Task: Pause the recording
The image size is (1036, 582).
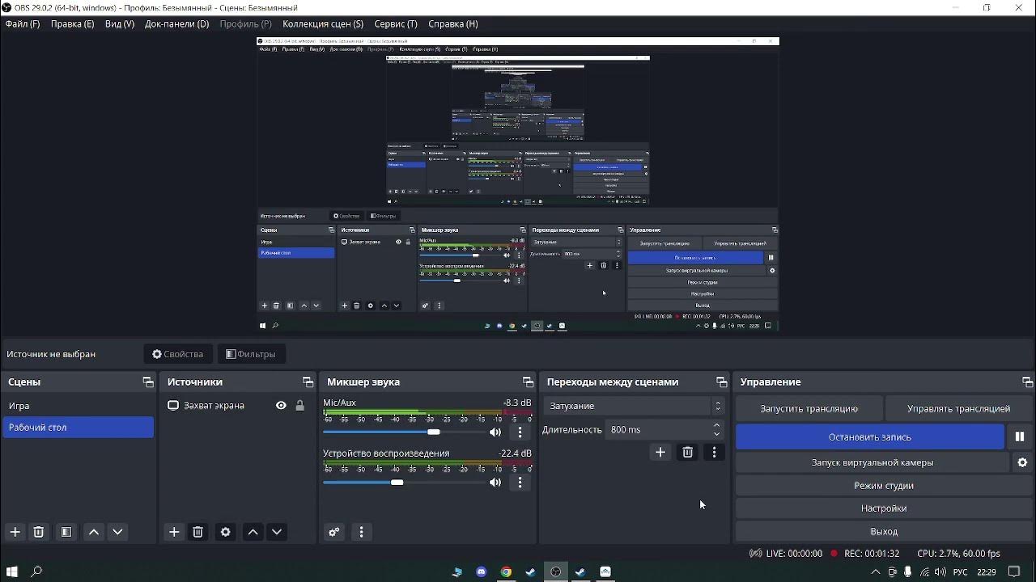Action: click(1020, 436)
